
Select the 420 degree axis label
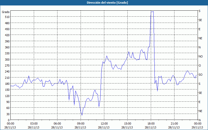[x=7, y=35]
